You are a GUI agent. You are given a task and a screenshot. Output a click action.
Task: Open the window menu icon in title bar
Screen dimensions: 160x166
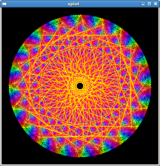[x=4, y=4]
